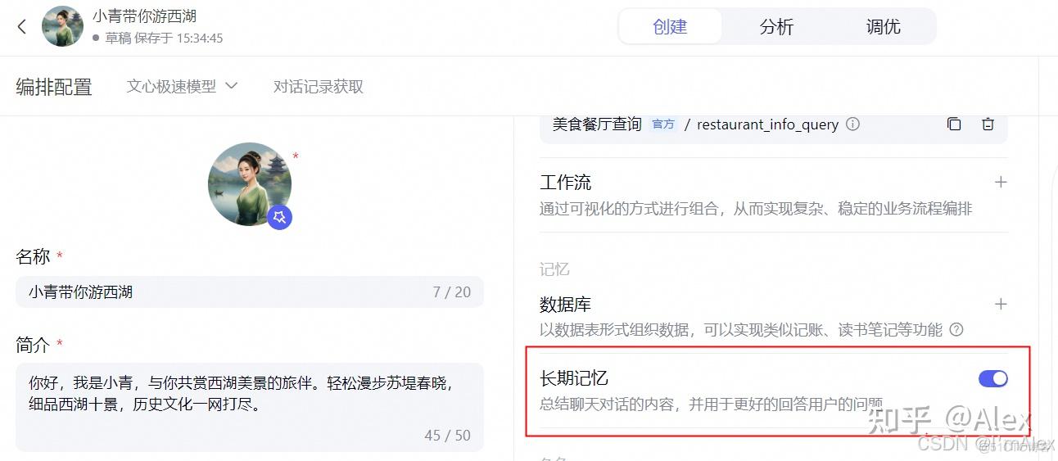Toggle the 长期记忆 switch off
The image size is (1058, 461).
(992, 378)
